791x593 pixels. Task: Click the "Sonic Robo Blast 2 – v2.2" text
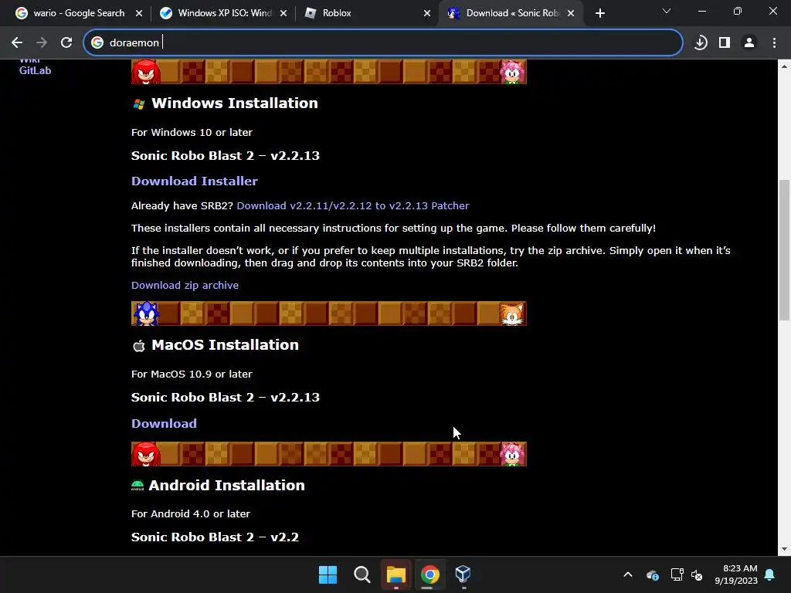[215, 537]
